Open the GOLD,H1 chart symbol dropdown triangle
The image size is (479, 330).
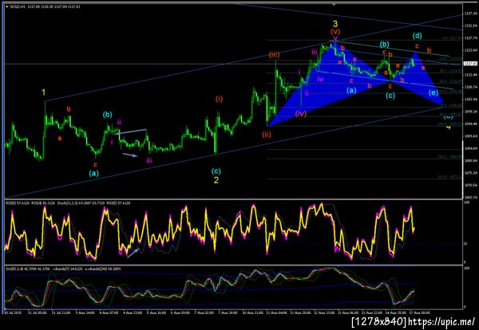(x=7, y=6)
